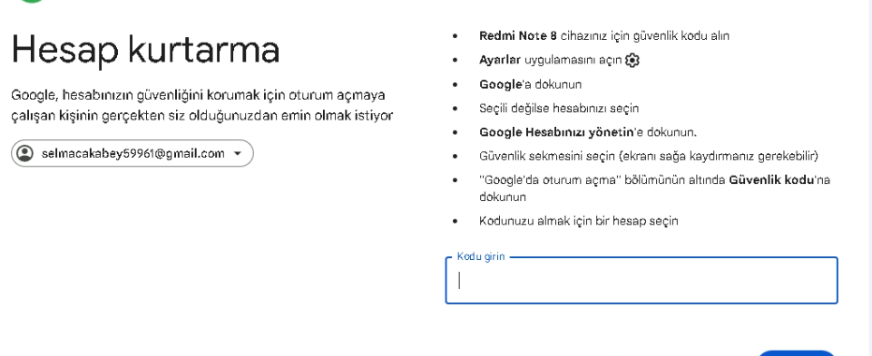The width and height of the screenshot is (872, 356).
Task: Click the bold Redmi Note 8 device name
Action: 518,36
